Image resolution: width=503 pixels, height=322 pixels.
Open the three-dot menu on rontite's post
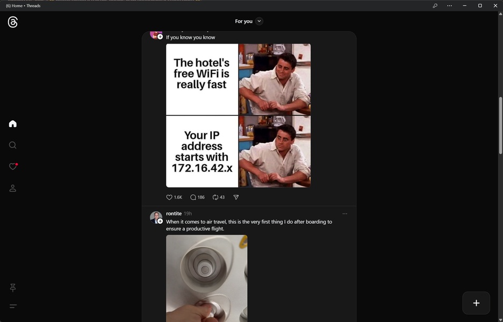coord(345,214)
